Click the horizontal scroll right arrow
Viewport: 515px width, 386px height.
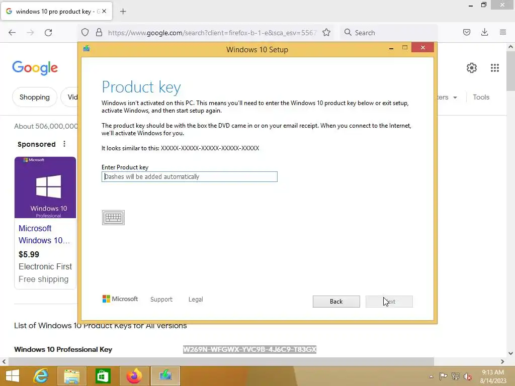(x=502, y=361)
